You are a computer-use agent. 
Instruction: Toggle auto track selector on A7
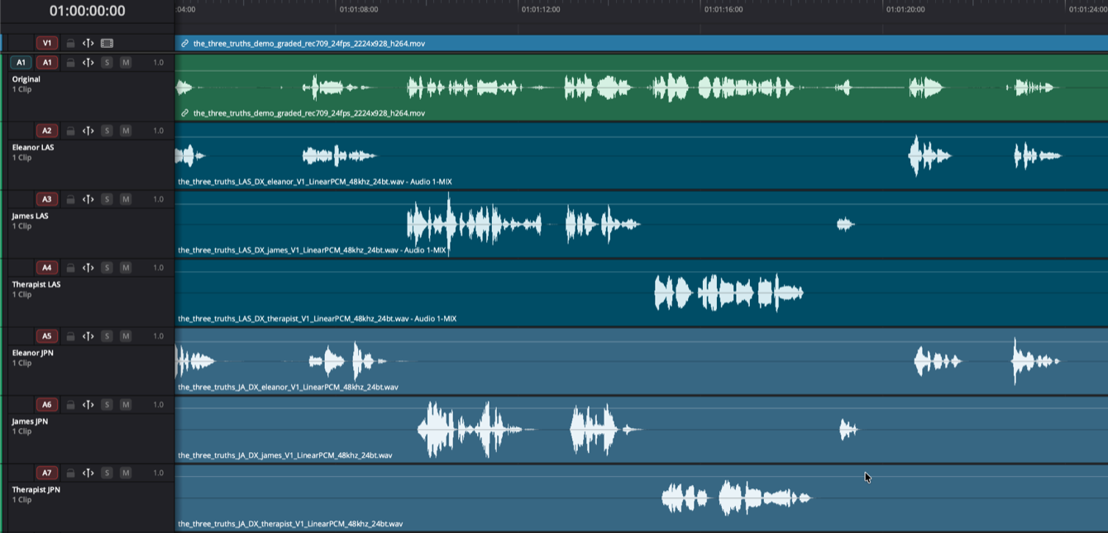pos(88,474)
